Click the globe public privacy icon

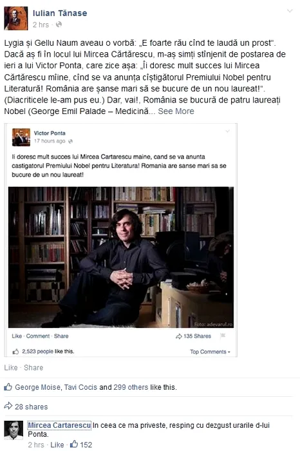pyautogui.click(x=59, y=24)
